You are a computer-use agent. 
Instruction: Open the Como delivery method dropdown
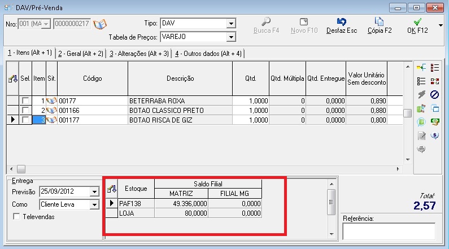click(x=94, y=204)
